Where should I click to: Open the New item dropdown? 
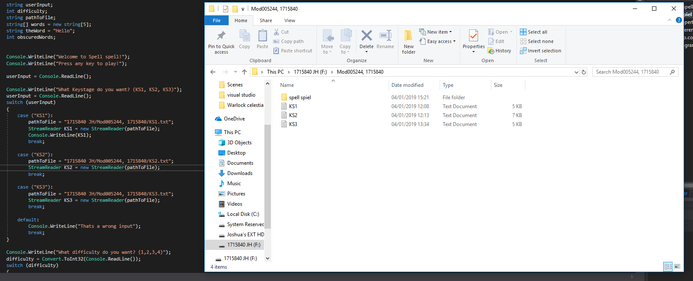tap(436, 32)
